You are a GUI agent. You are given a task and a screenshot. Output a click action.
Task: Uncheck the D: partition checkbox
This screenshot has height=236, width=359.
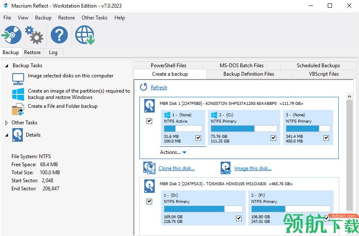tap(239, 218)
